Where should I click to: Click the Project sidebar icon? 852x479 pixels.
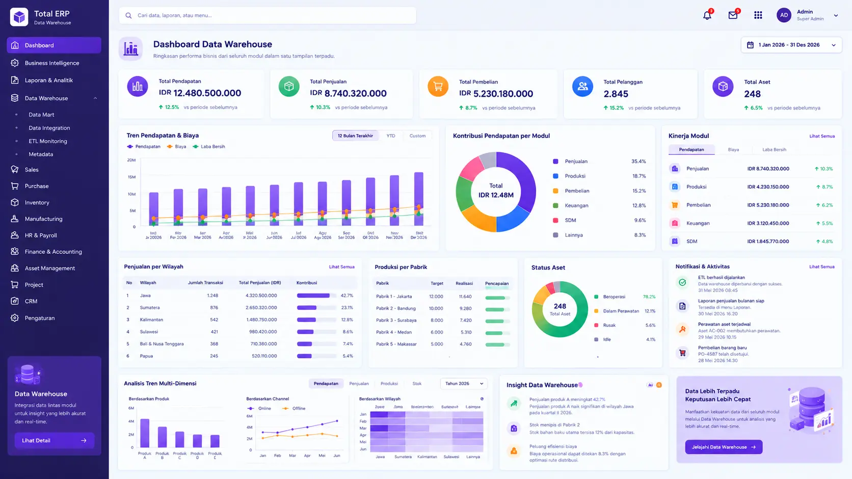coord(15,285)
